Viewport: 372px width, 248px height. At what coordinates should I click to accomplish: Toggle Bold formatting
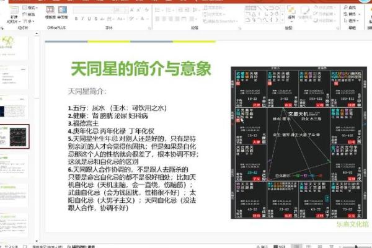[x=76, y=19]
